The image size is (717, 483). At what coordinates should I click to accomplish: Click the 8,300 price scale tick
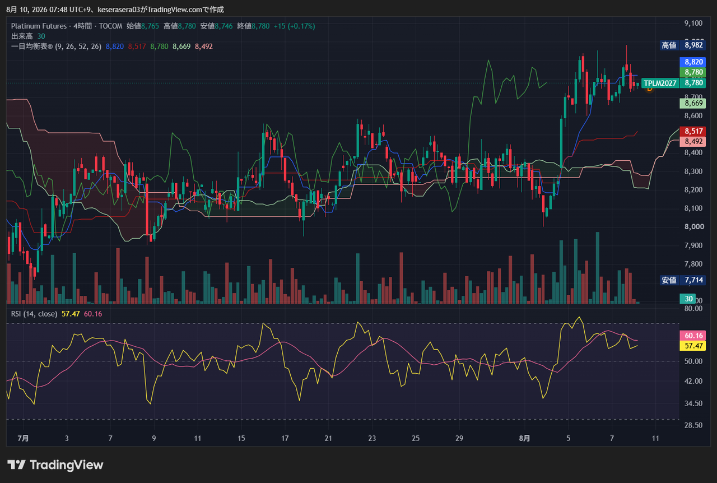pos(693,171)
